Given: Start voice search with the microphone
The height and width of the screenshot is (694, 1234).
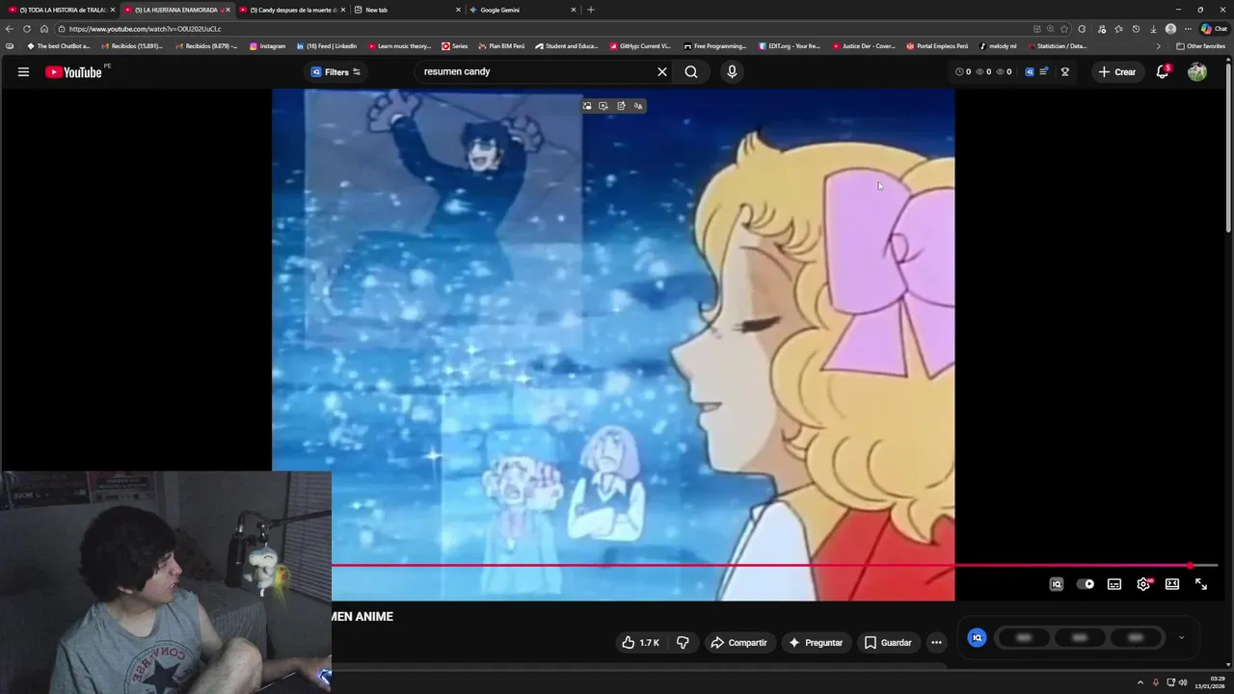Looking at the screenshot, I should pos(732,72).
